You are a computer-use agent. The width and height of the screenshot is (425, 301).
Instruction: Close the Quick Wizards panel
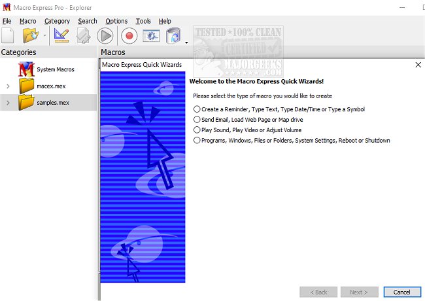[x=418, y=65]
